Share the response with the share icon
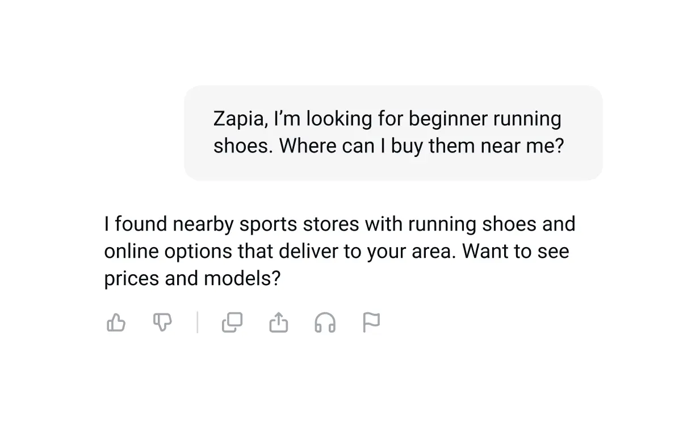Screen dimensions: 700x425 point(278,322)
